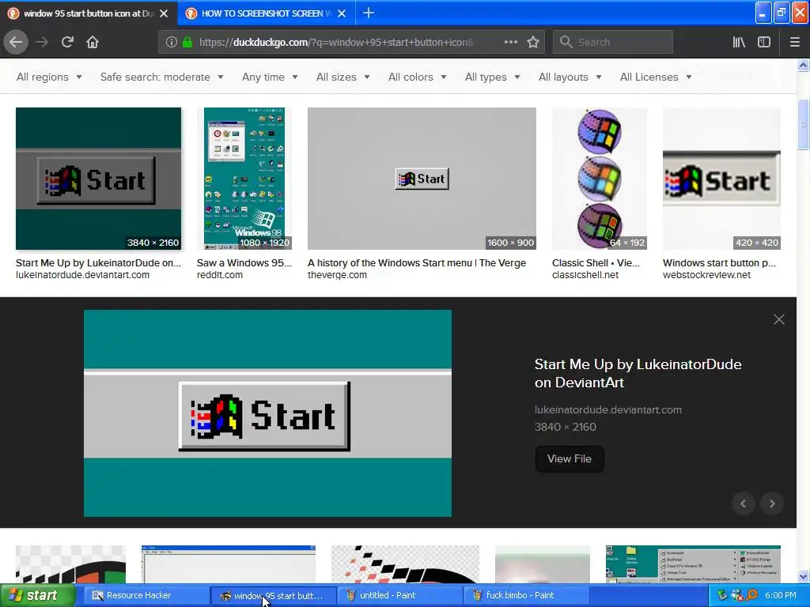Open the browser home page

pos(93,43)
